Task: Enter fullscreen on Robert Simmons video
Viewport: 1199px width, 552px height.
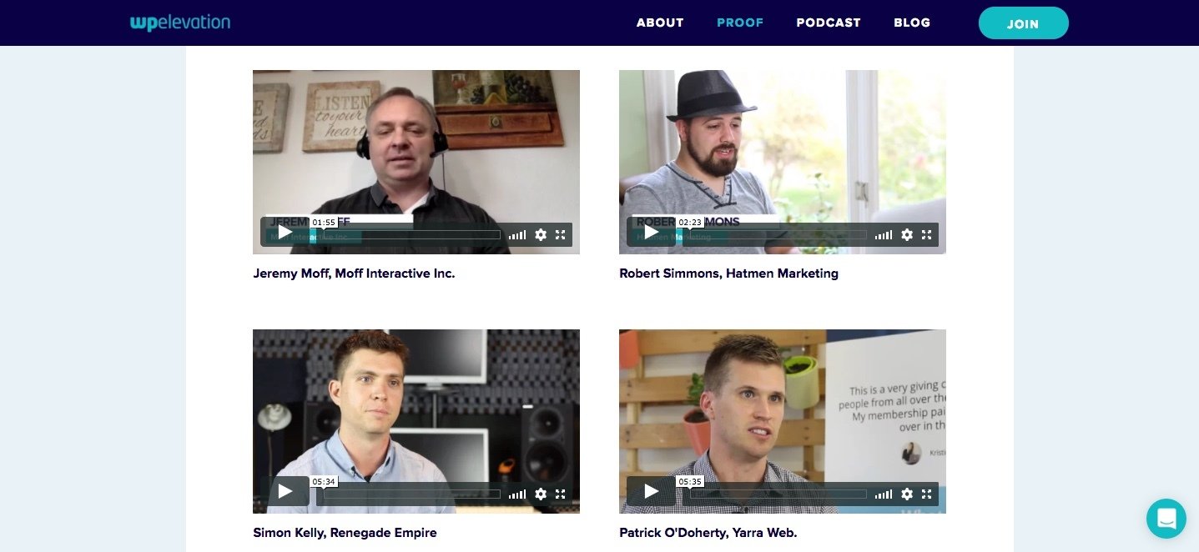Action: [x=927, y=235]
